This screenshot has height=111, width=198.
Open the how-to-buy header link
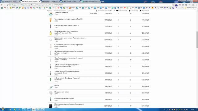[x=71, y=11]
